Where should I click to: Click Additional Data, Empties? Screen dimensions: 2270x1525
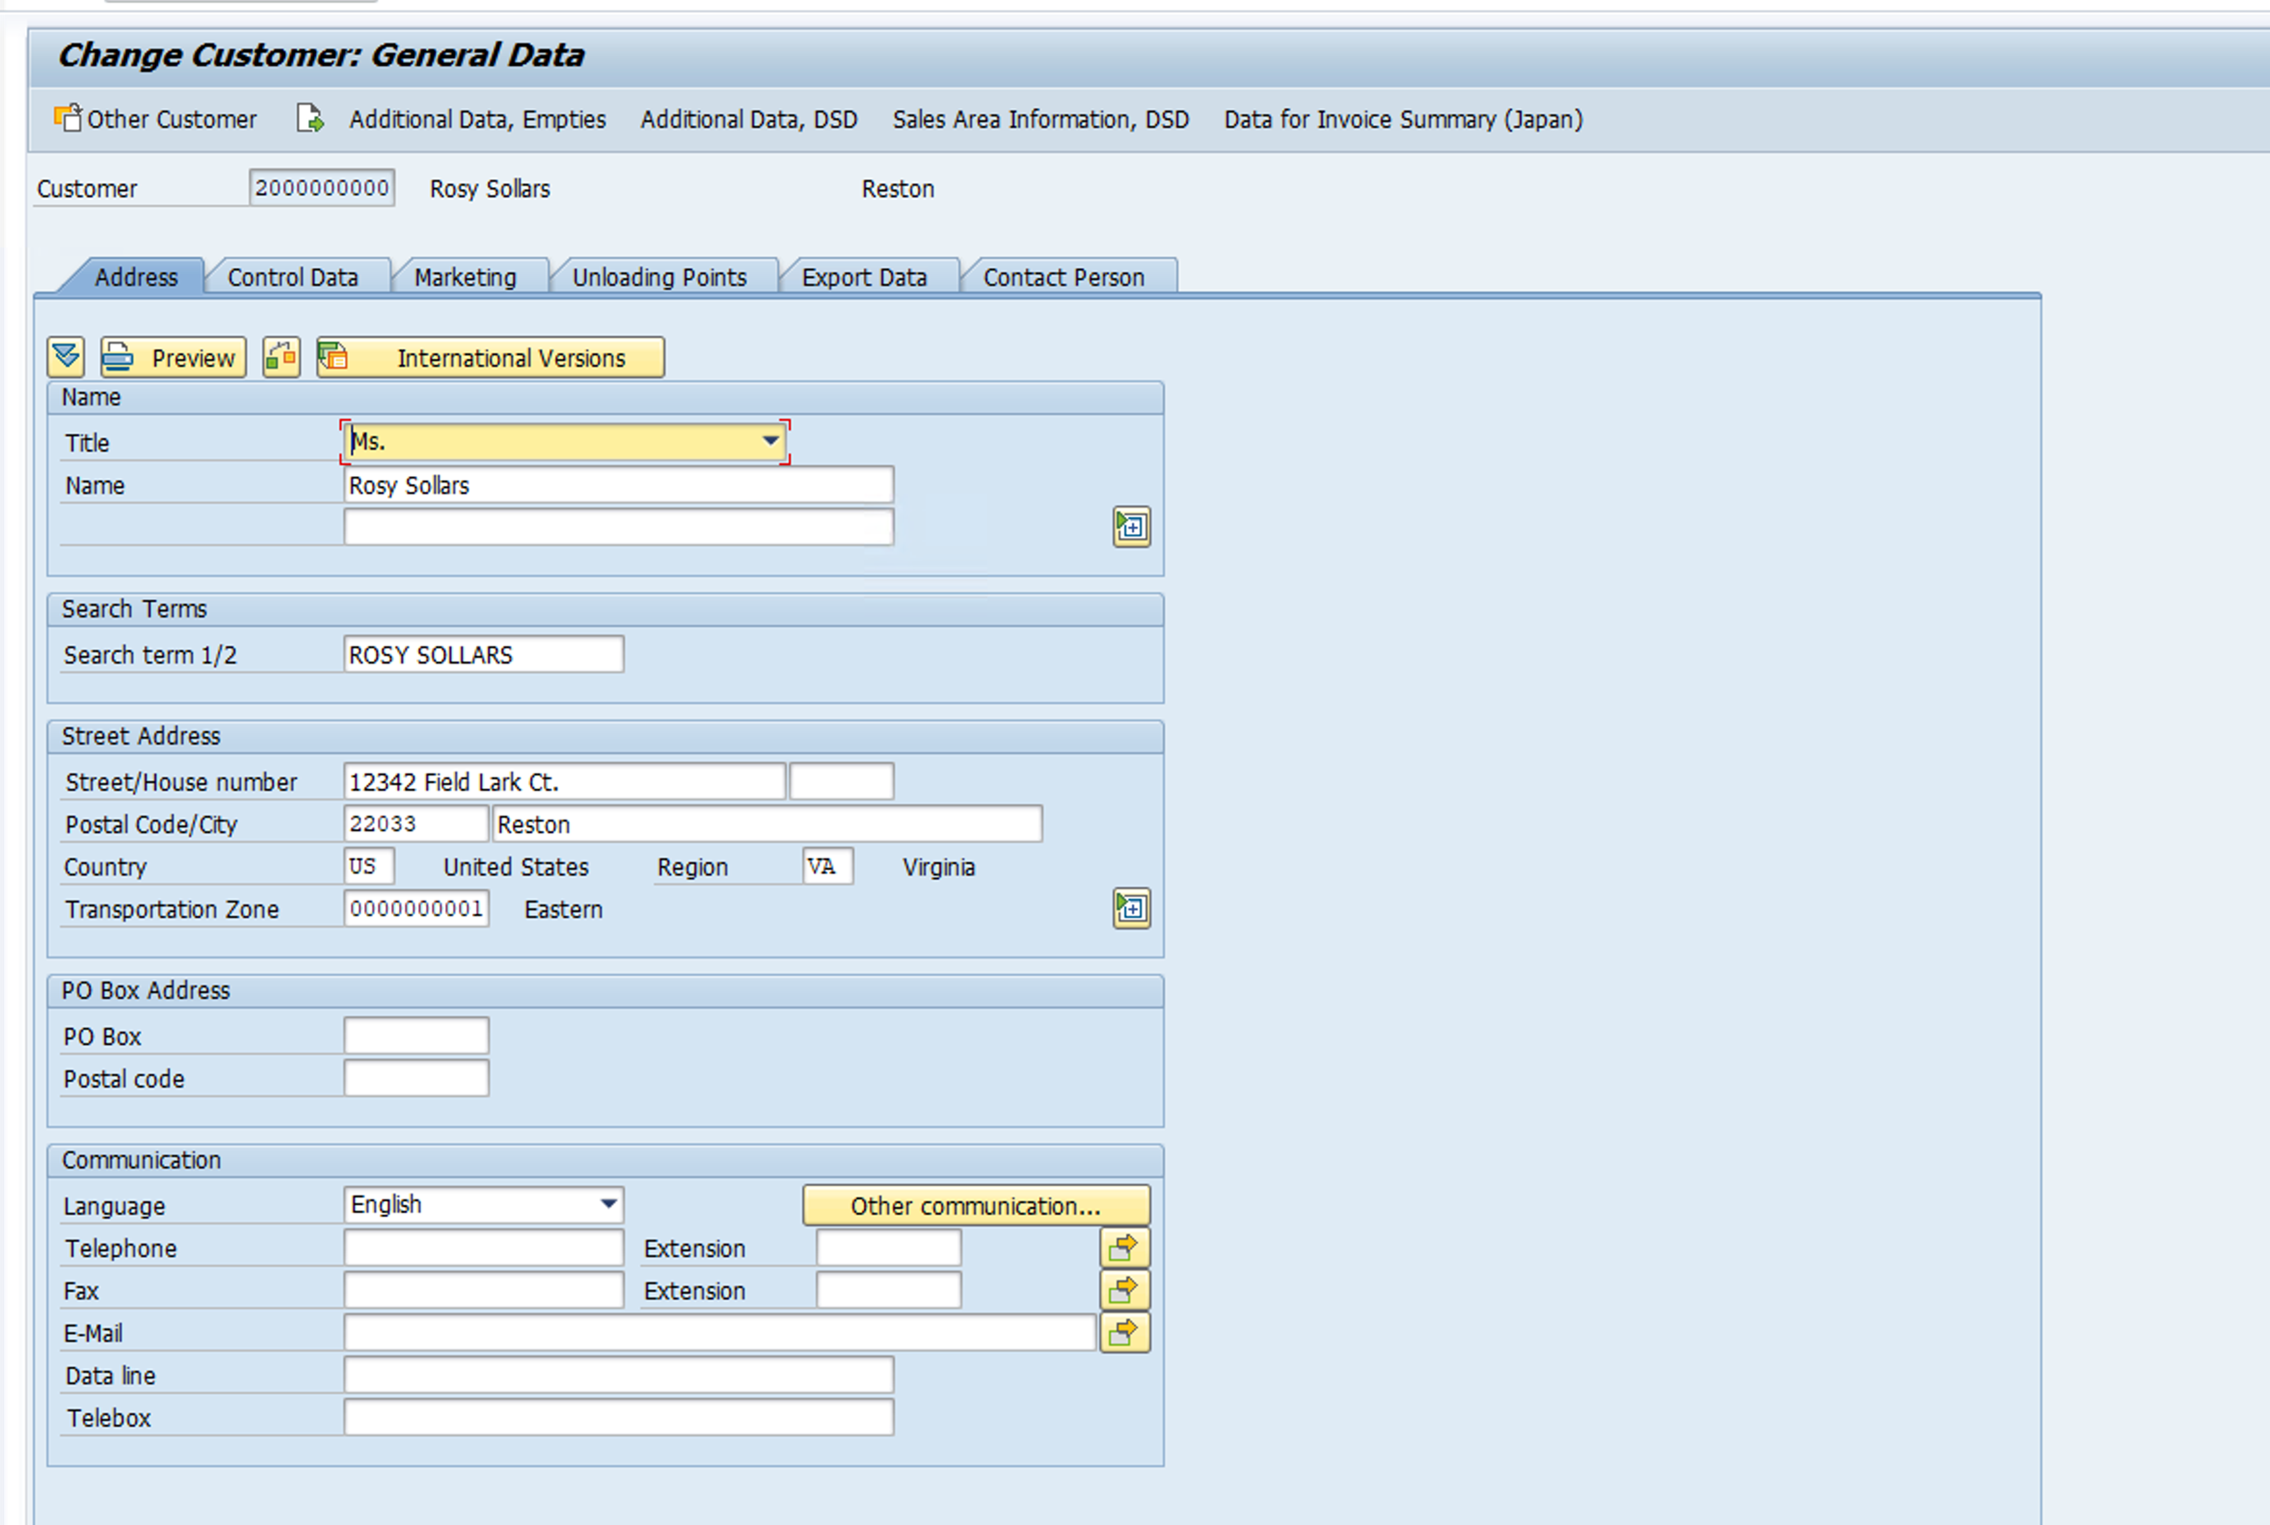478,119
